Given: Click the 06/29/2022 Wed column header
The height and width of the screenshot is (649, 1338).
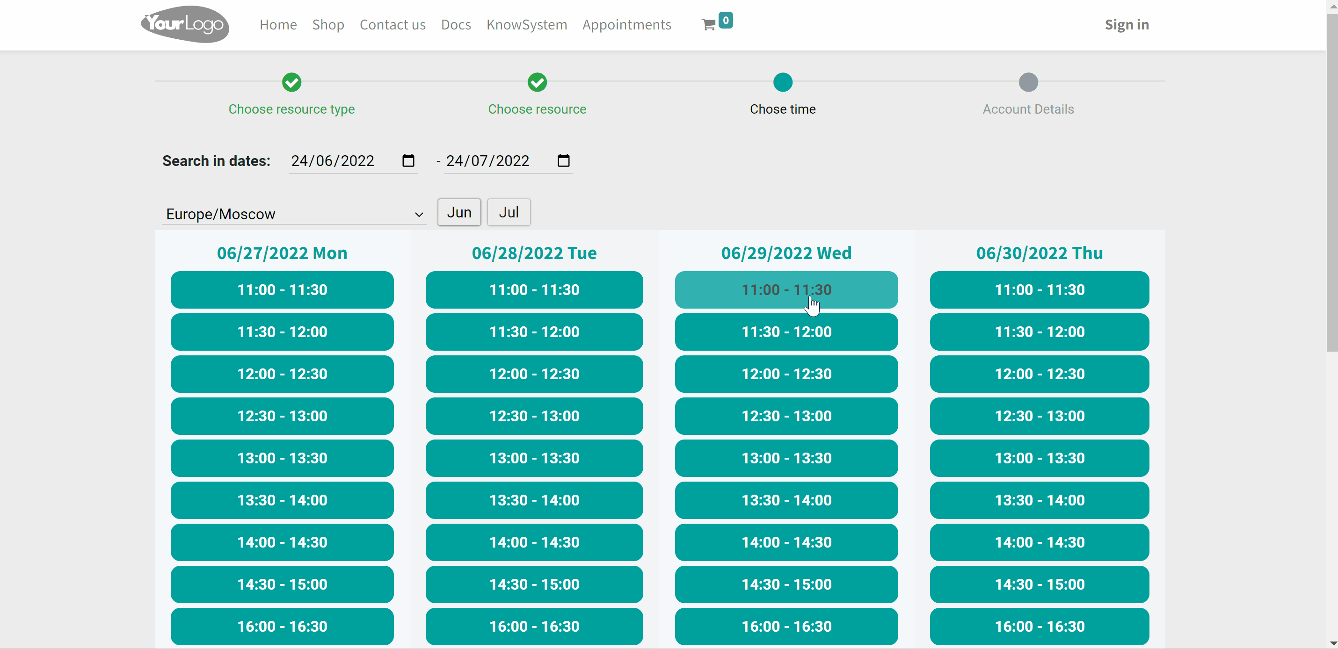Looking at the screenshot, I should 786,253.
